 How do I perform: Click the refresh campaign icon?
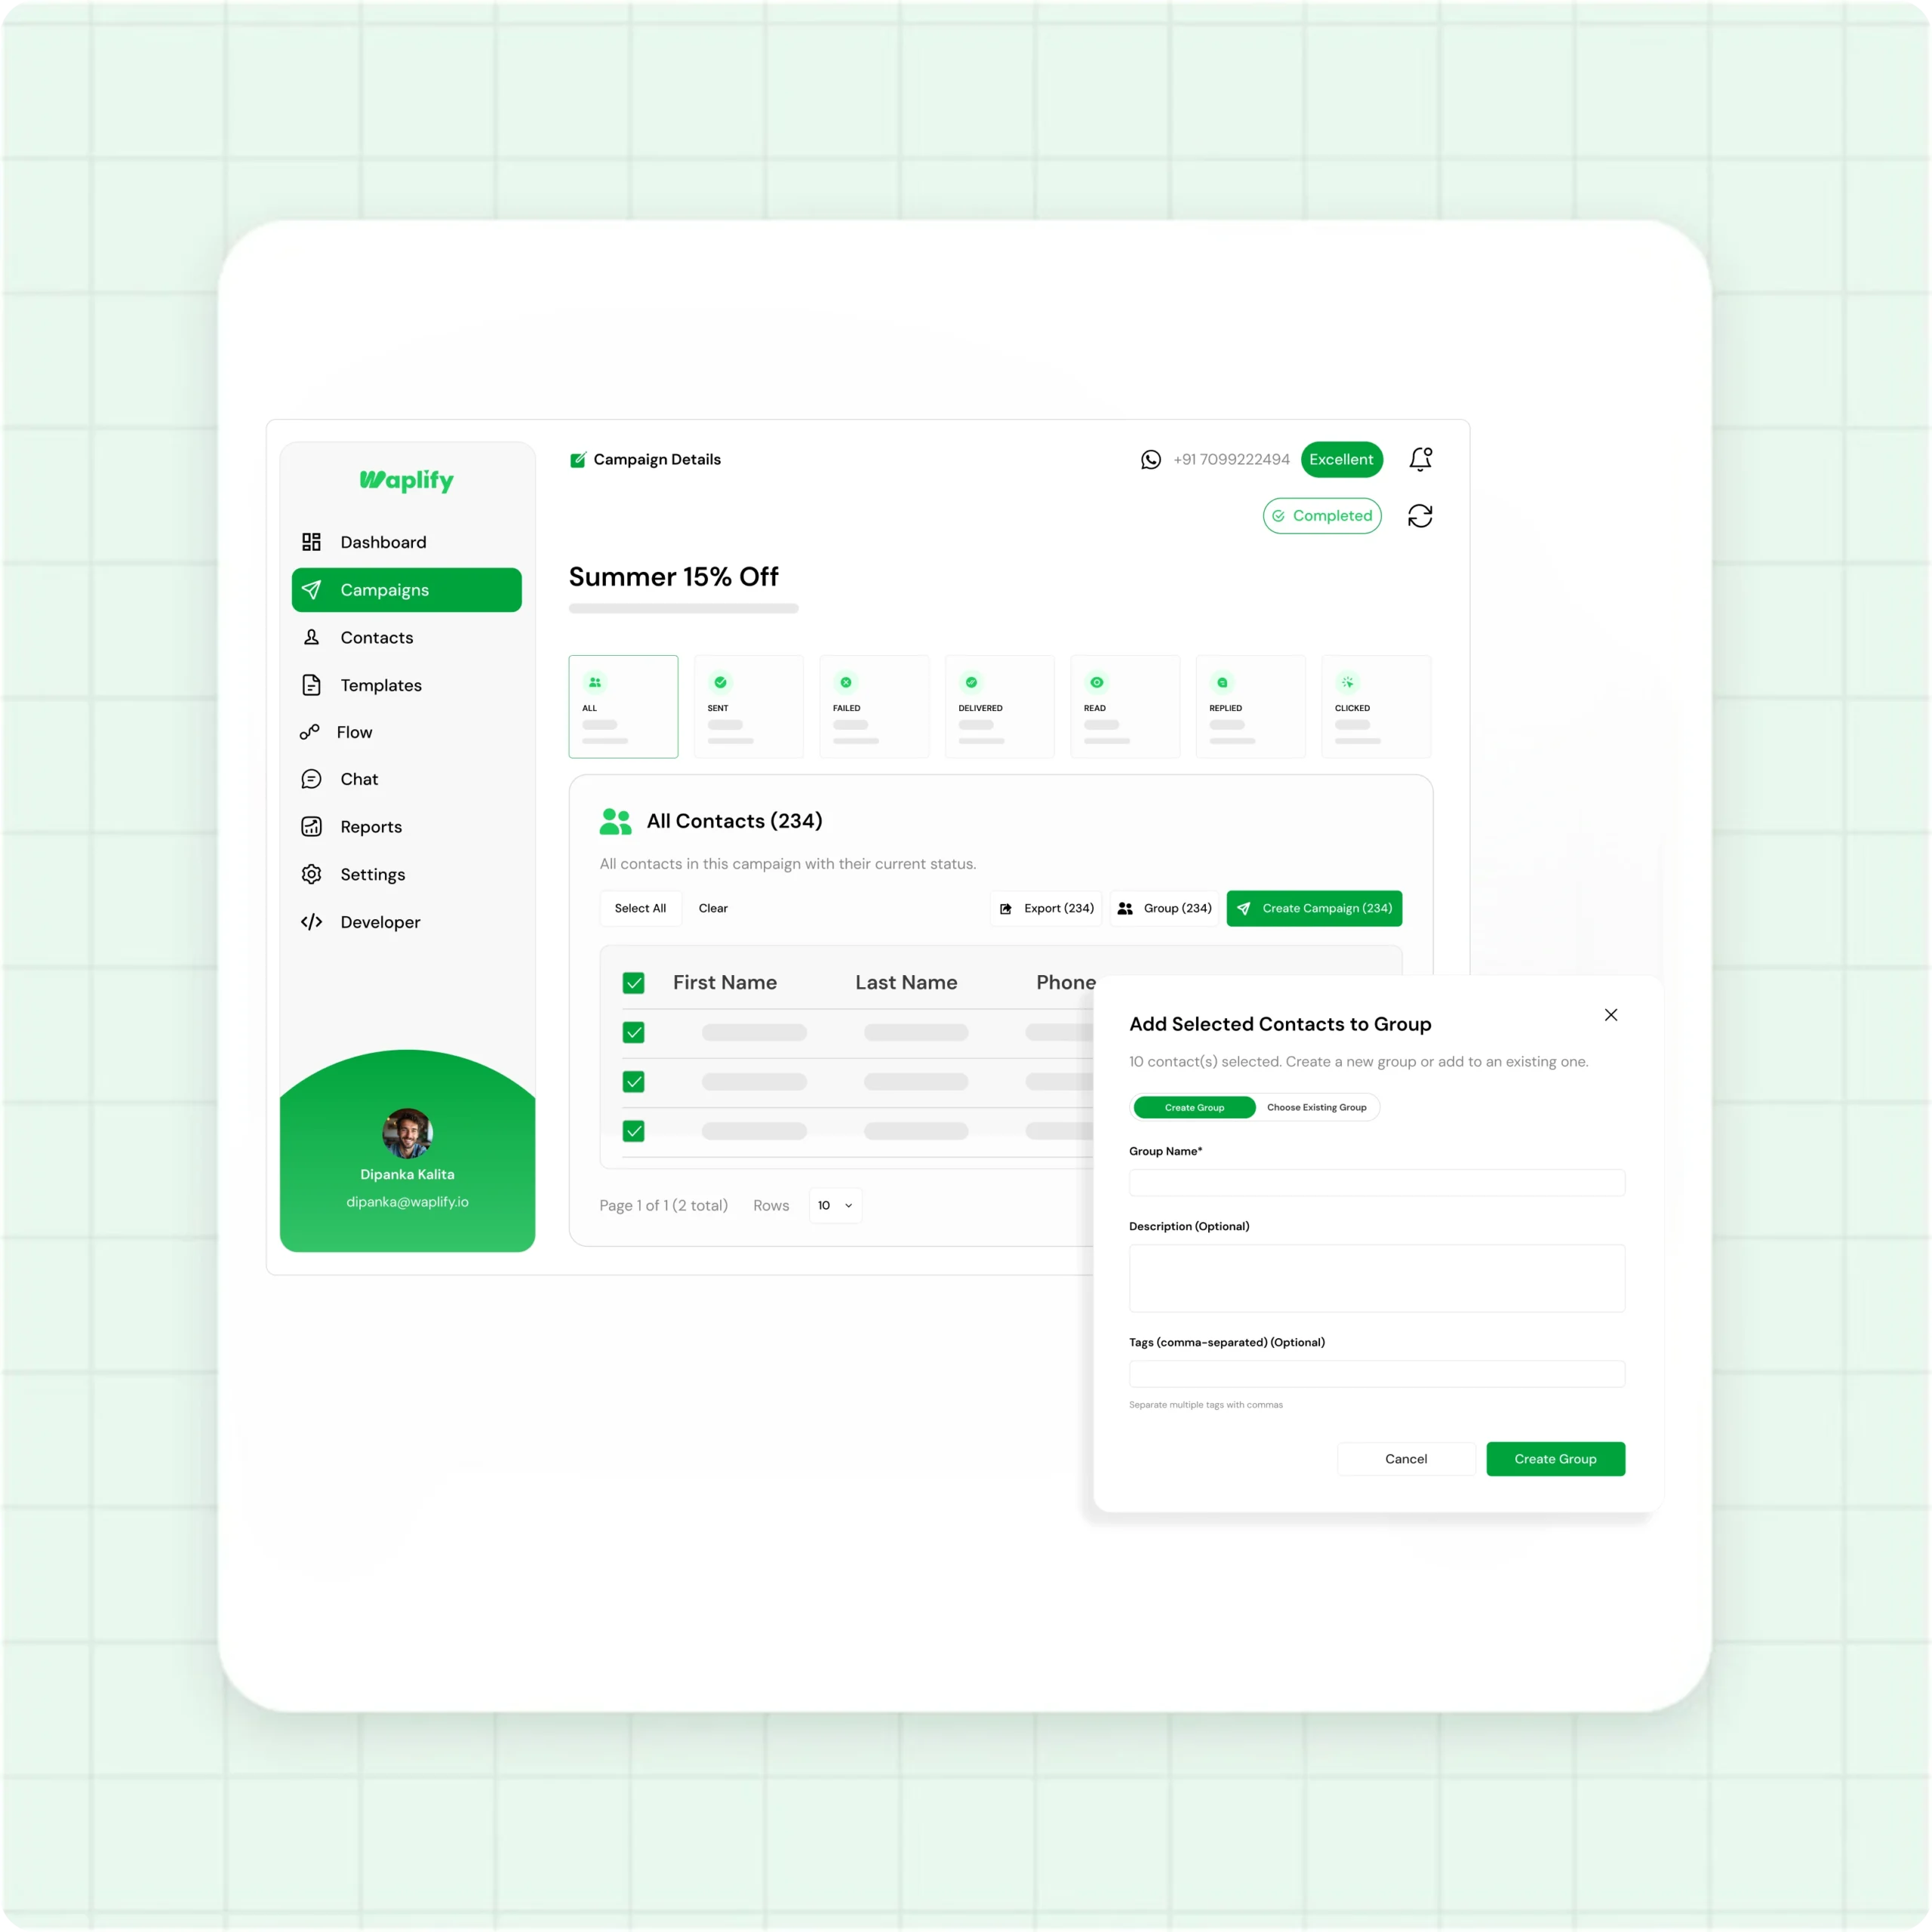(1420, 516)
